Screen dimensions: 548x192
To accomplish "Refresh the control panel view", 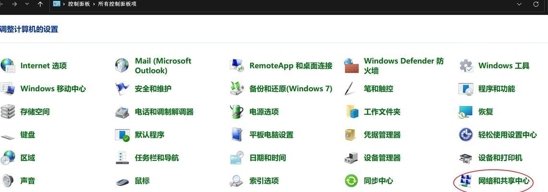I will [x=536, y=4].
